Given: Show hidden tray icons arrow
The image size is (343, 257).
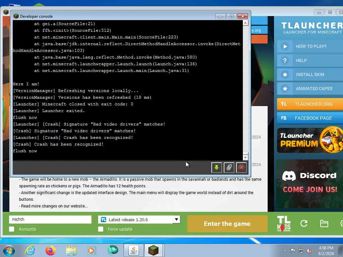Looking at the screenshot, I should pos(285,251).
